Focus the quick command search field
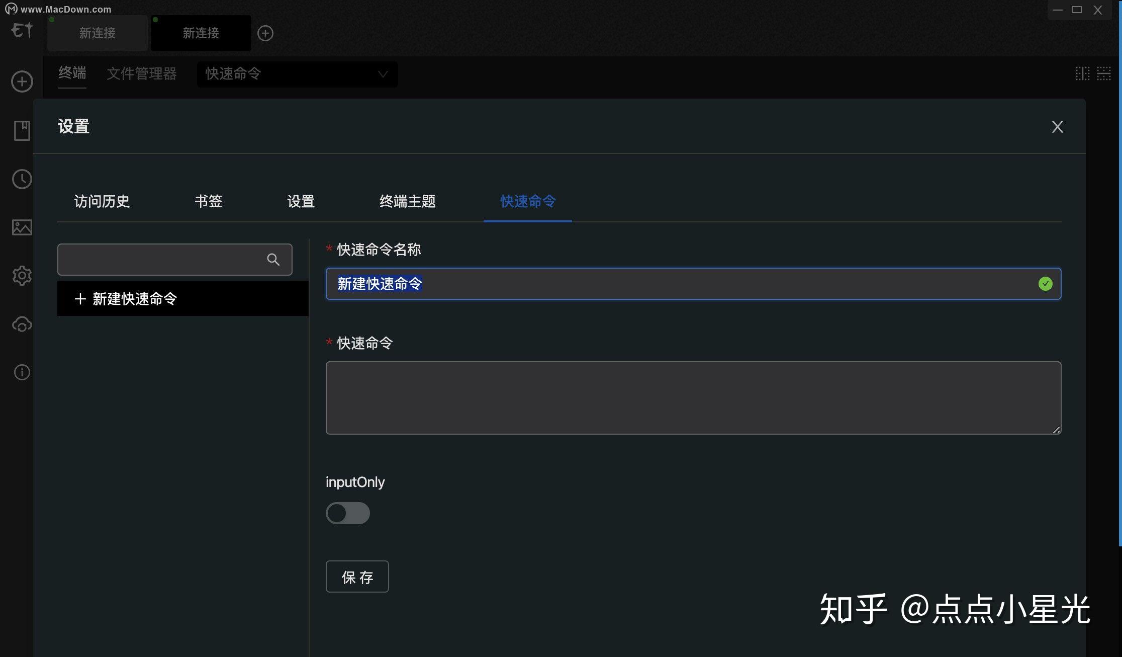 click(x=175, y=260)
